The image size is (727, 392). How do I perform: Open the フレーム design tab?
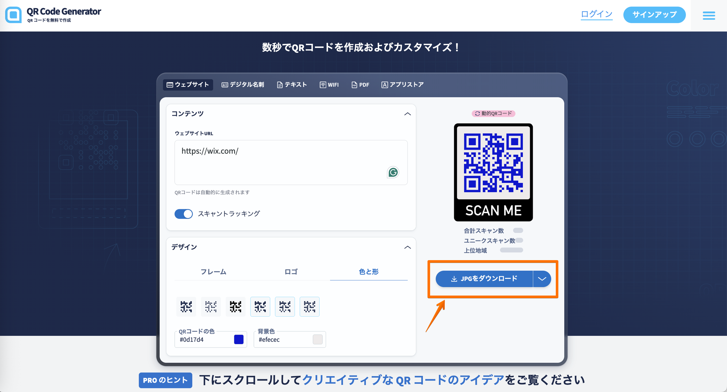(x=213, y=272)
